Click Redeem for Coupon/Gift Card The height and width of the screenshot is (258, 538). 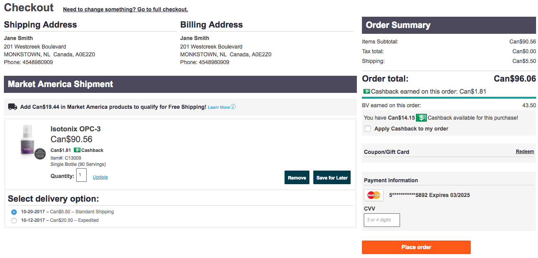525,152
